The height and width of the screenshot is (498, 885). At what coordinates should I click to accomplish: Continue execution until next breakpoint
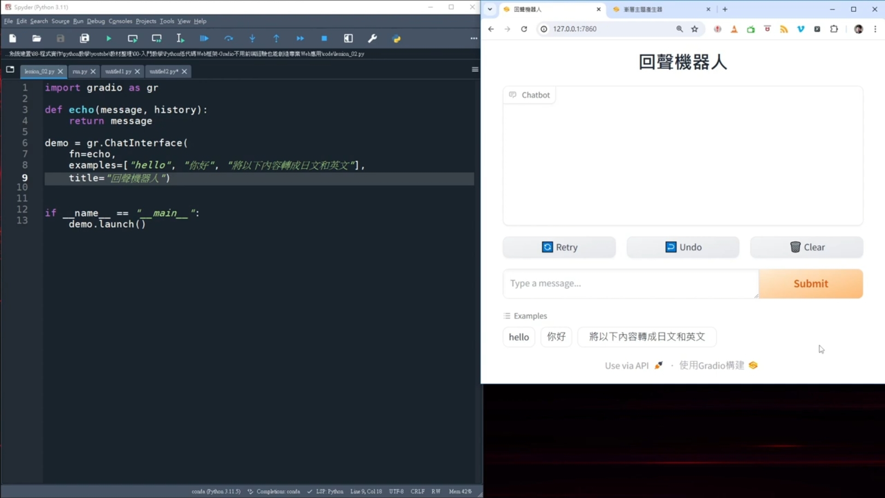click(x=300, y=39)
